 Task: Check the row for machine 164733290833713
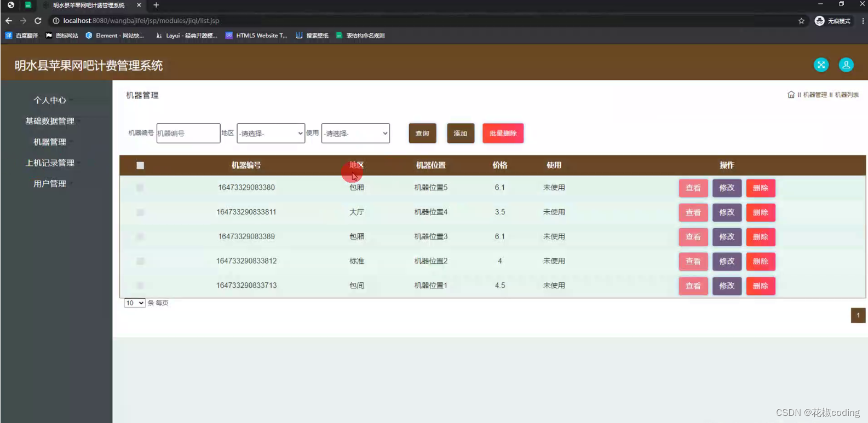tap(140, 286)
